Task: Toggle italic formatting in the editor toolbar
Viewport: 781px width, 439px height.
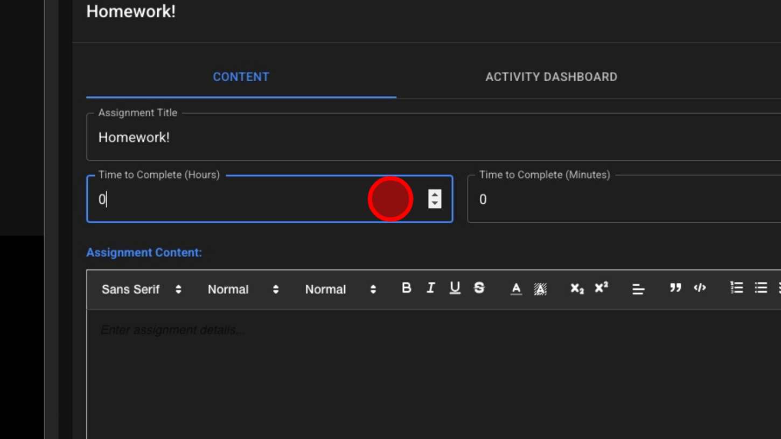Action: 430,288
